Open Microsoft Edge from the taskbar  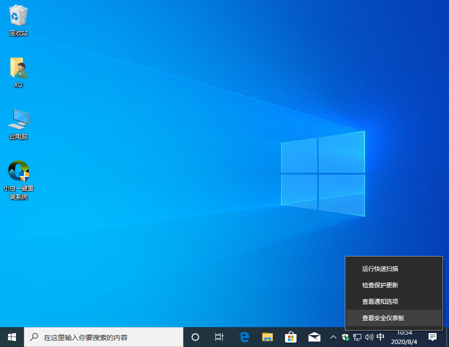(244, 337)
